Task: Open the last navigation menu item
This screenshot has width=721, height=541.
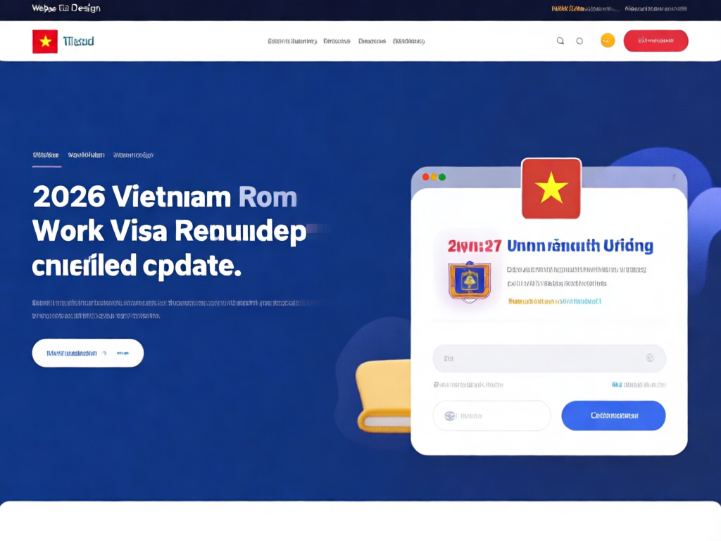Action: coord(409,41)
